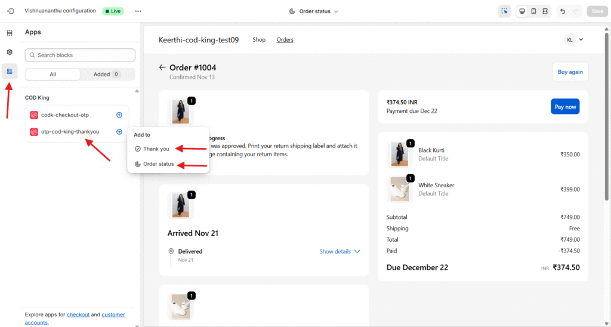
Task: Click the exit editor icon
Action: (10, 11)
